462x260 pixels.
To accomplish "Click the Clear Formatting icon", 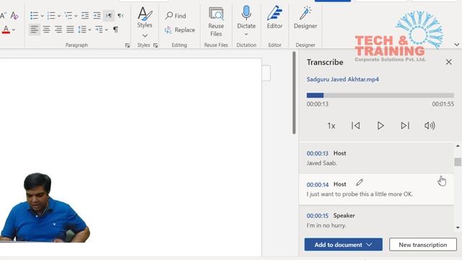I will [14, 16].
